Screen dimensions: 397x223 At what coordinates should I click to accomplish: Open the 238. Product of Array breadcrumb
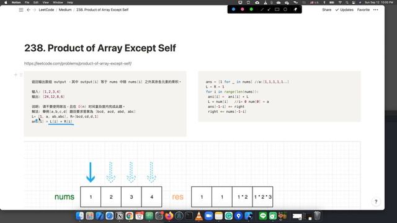pos(102,10)
